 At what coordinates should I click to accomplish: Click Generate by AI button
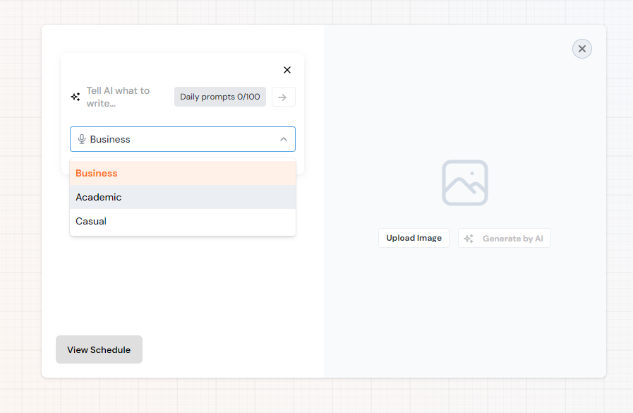tap(504, 239)
